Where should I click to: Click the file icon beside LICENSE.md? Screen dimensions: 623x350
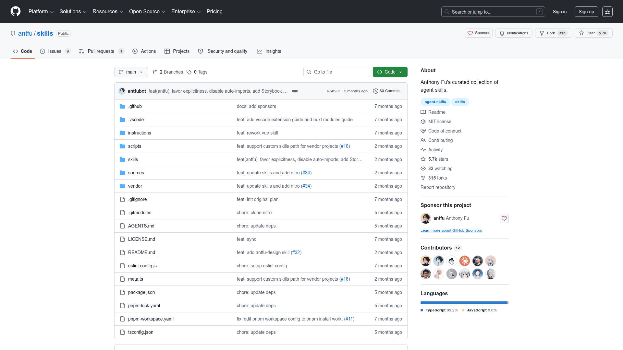coord(122,239)
